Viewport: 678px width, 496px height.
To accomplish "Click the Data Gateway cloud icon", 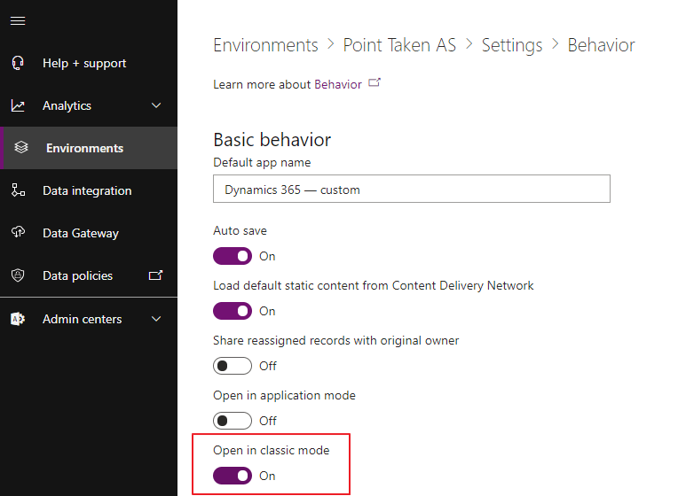I will [18, 232].
